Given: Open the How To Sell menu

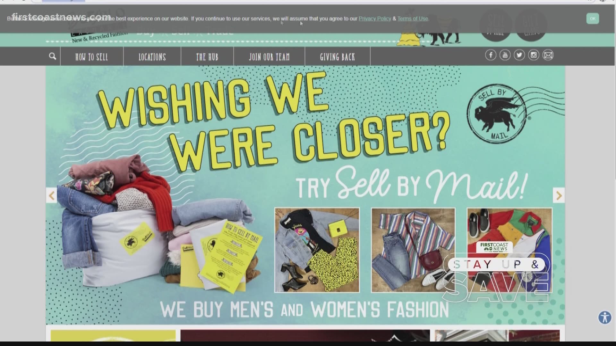Looking at the screenshot, I should coord(91,57).
